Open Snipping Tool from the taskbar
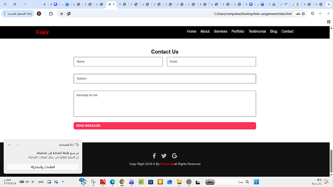Screen dimensions: 333x187 93,182
